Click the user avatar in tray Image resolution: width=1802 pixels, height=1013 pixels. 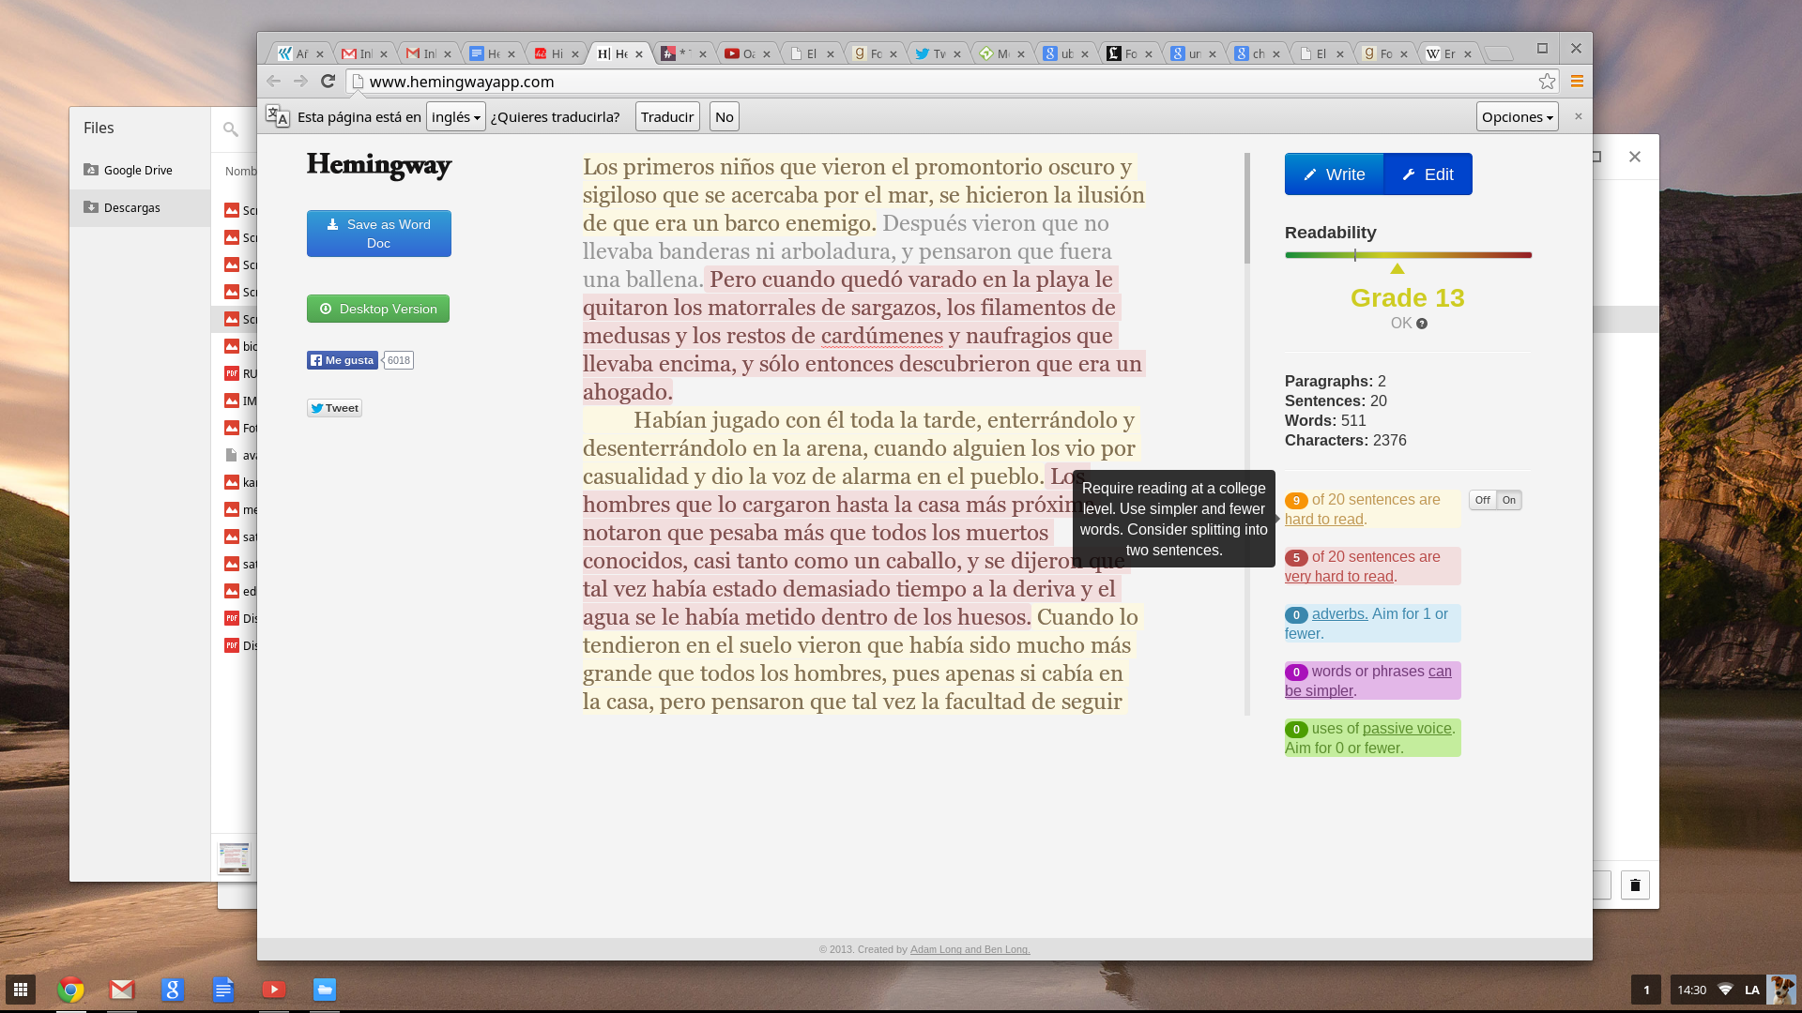pos(1780,990)
